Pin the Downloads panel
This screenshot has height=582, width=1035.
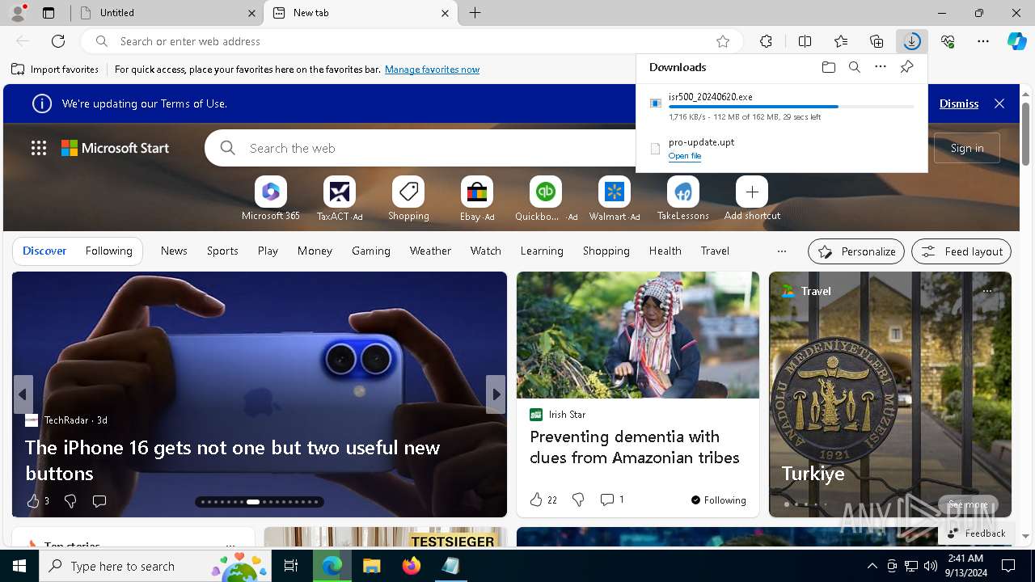[x=906, y=67]
